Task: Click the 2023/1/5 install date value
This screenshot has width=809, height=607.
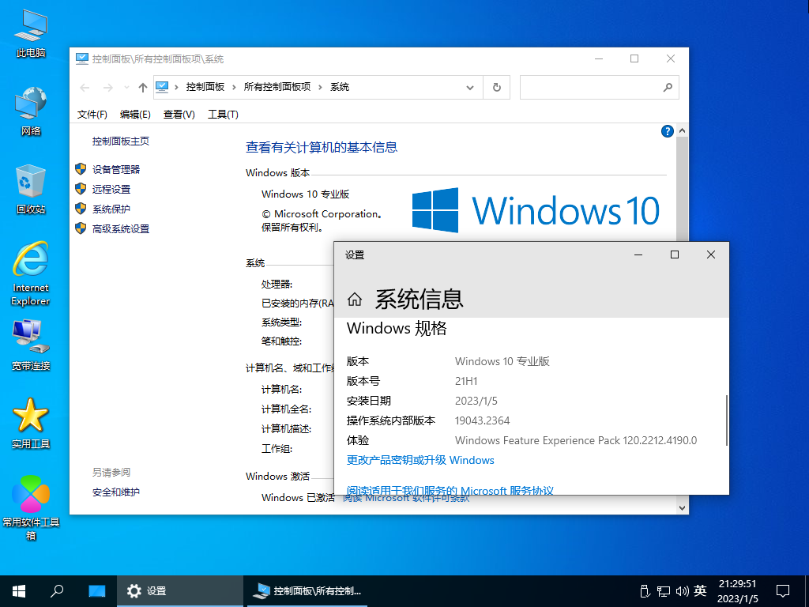Action: tap(476, 401)
